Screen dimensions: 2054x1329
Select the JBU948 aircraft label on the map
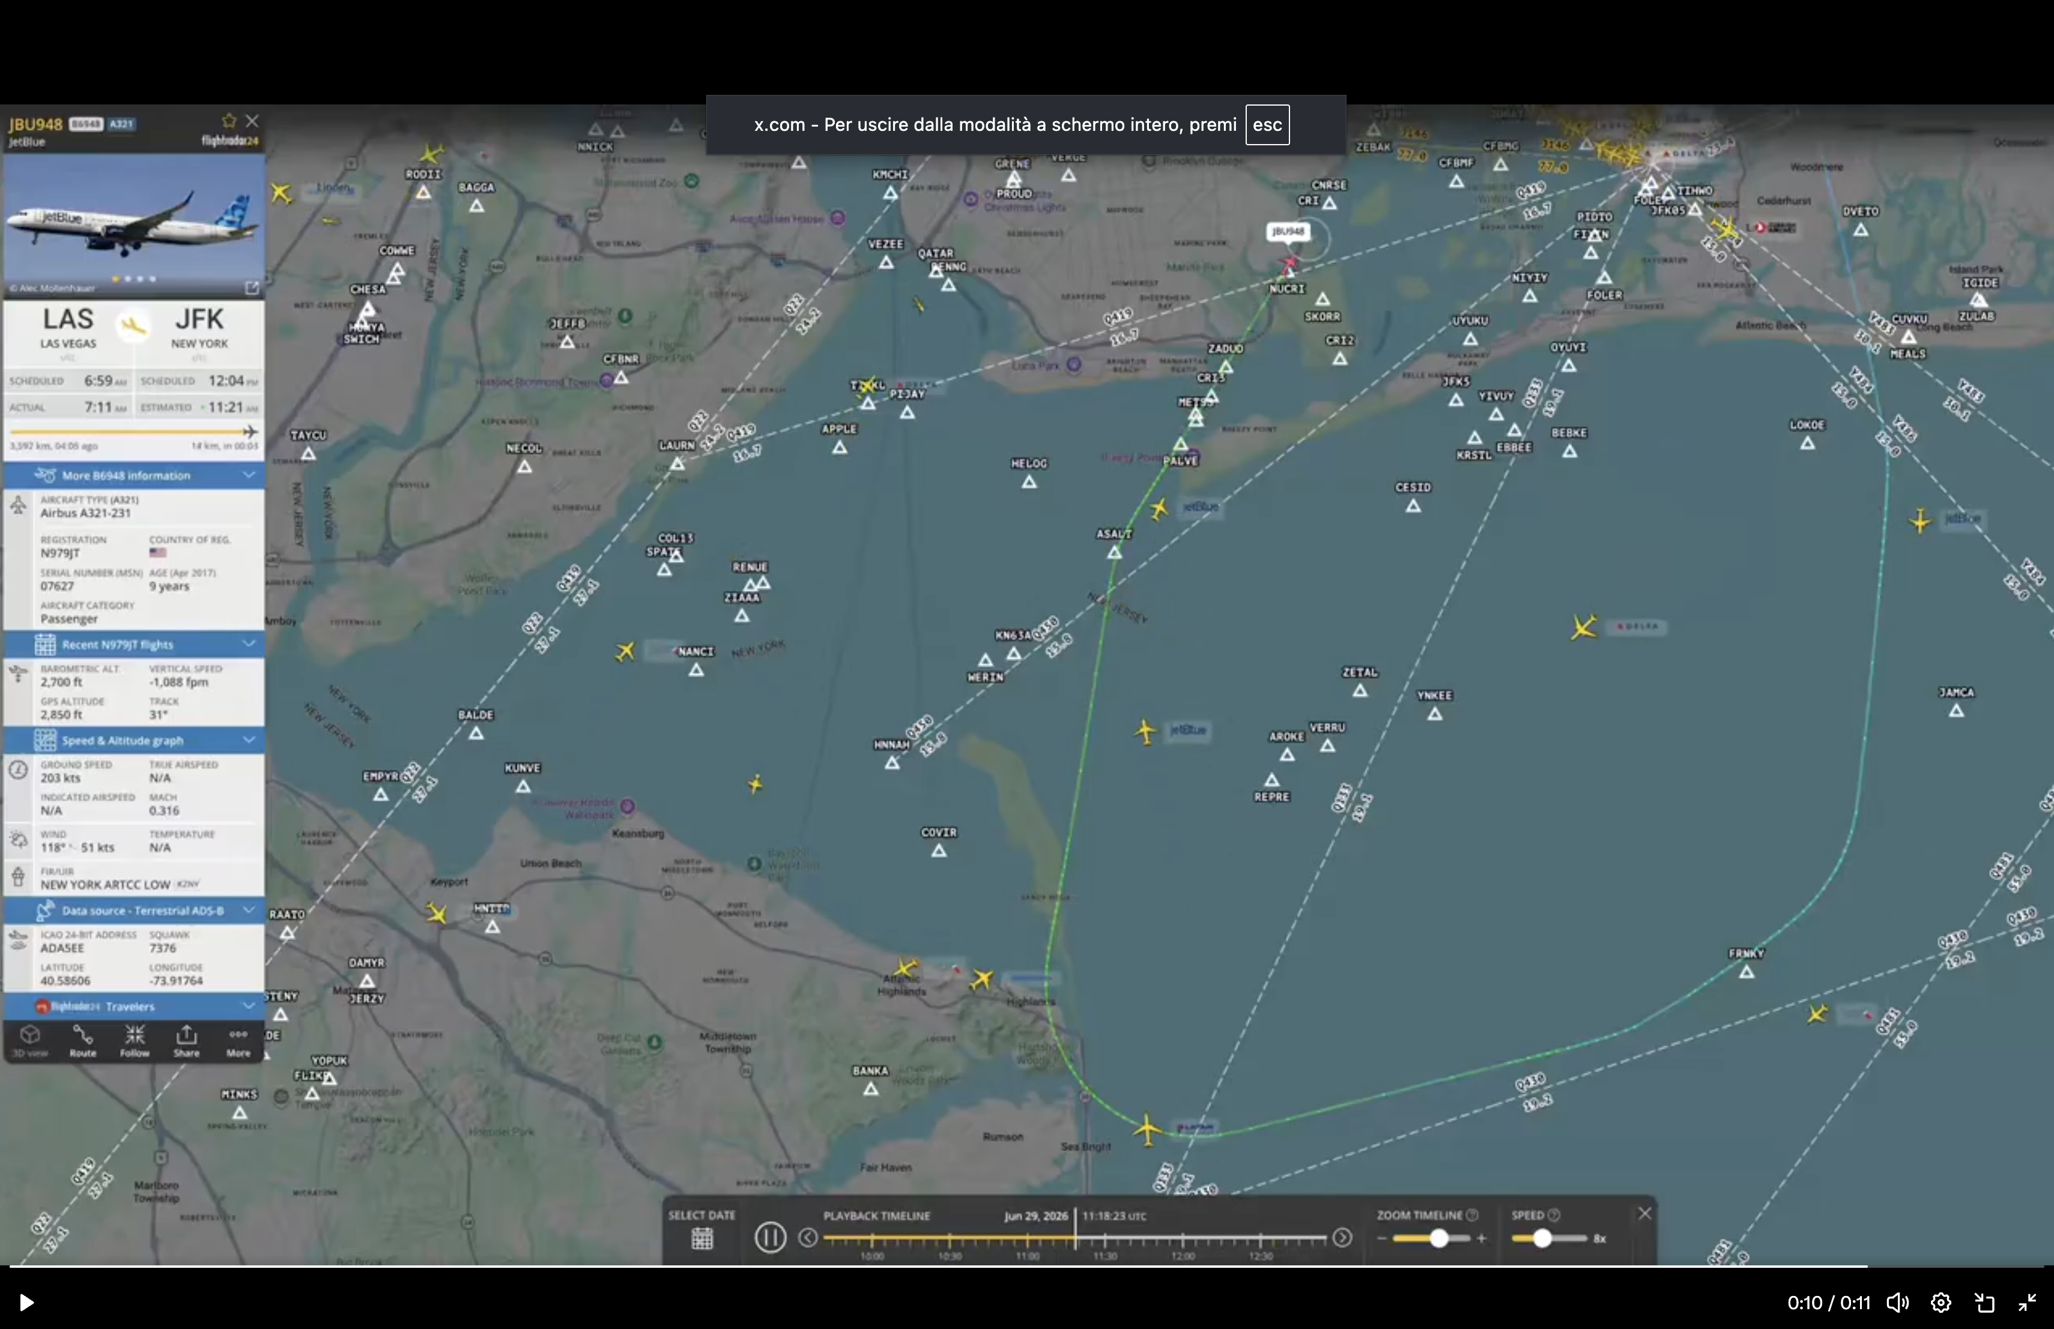pos(1288,231)
